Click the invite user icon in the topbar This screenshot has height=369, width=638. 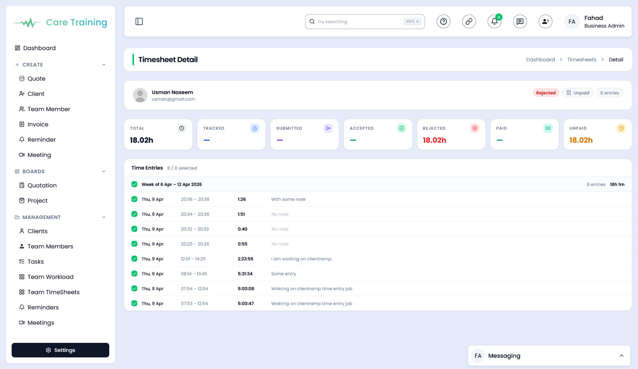(x=545, y=21)
